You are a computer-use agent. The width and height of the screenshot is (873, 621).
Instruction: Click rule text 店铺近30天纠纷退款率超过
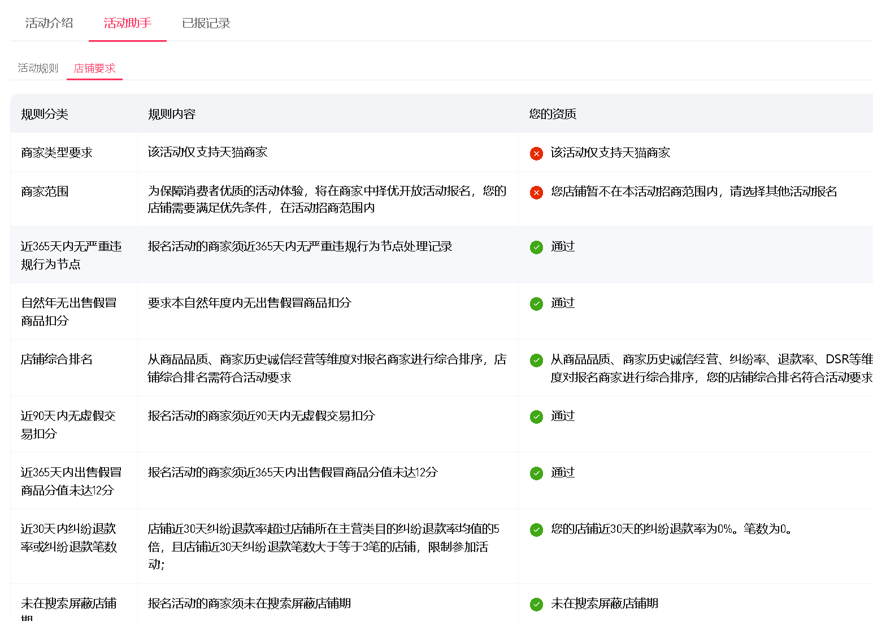(x=323, y=546)
